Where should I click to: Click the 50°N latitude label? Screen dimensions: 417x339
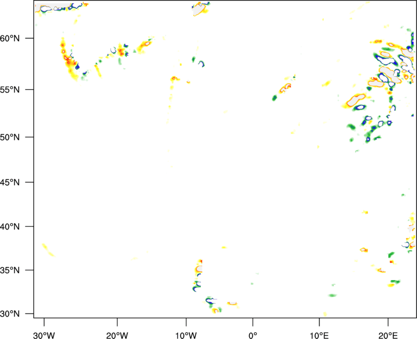[x=10, y=137]
